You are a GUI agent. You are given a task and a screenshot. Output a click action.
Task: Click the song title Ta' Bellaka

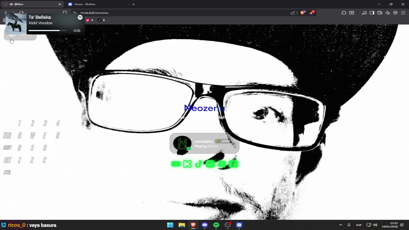coord(40,17)
